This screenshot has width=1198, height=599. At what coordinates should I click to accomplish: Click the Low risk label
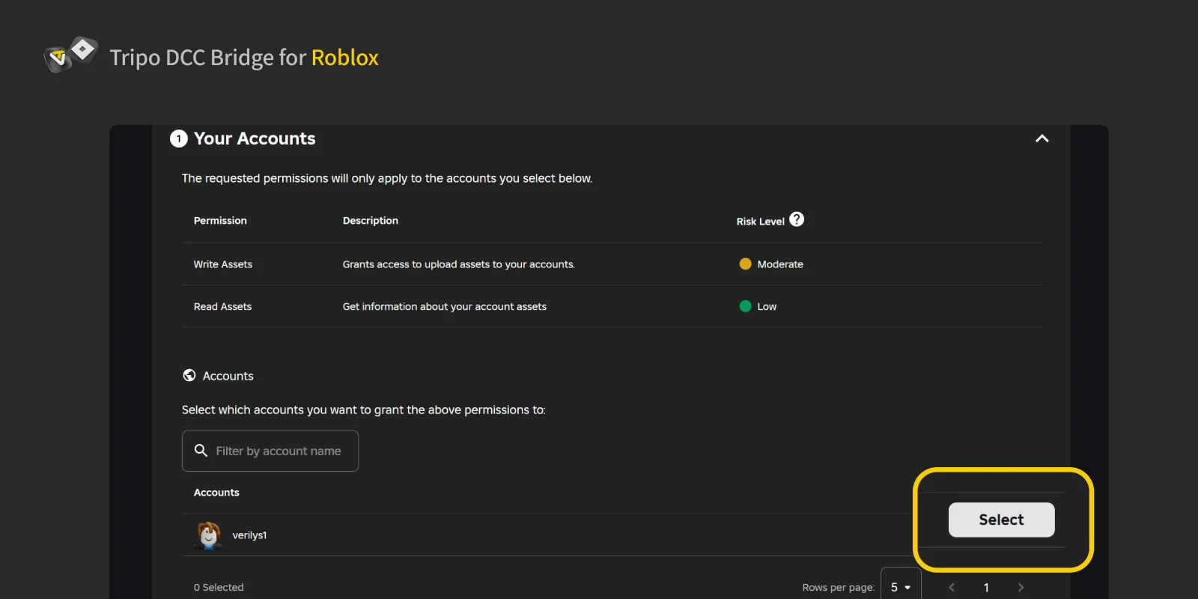pos(767,306)
